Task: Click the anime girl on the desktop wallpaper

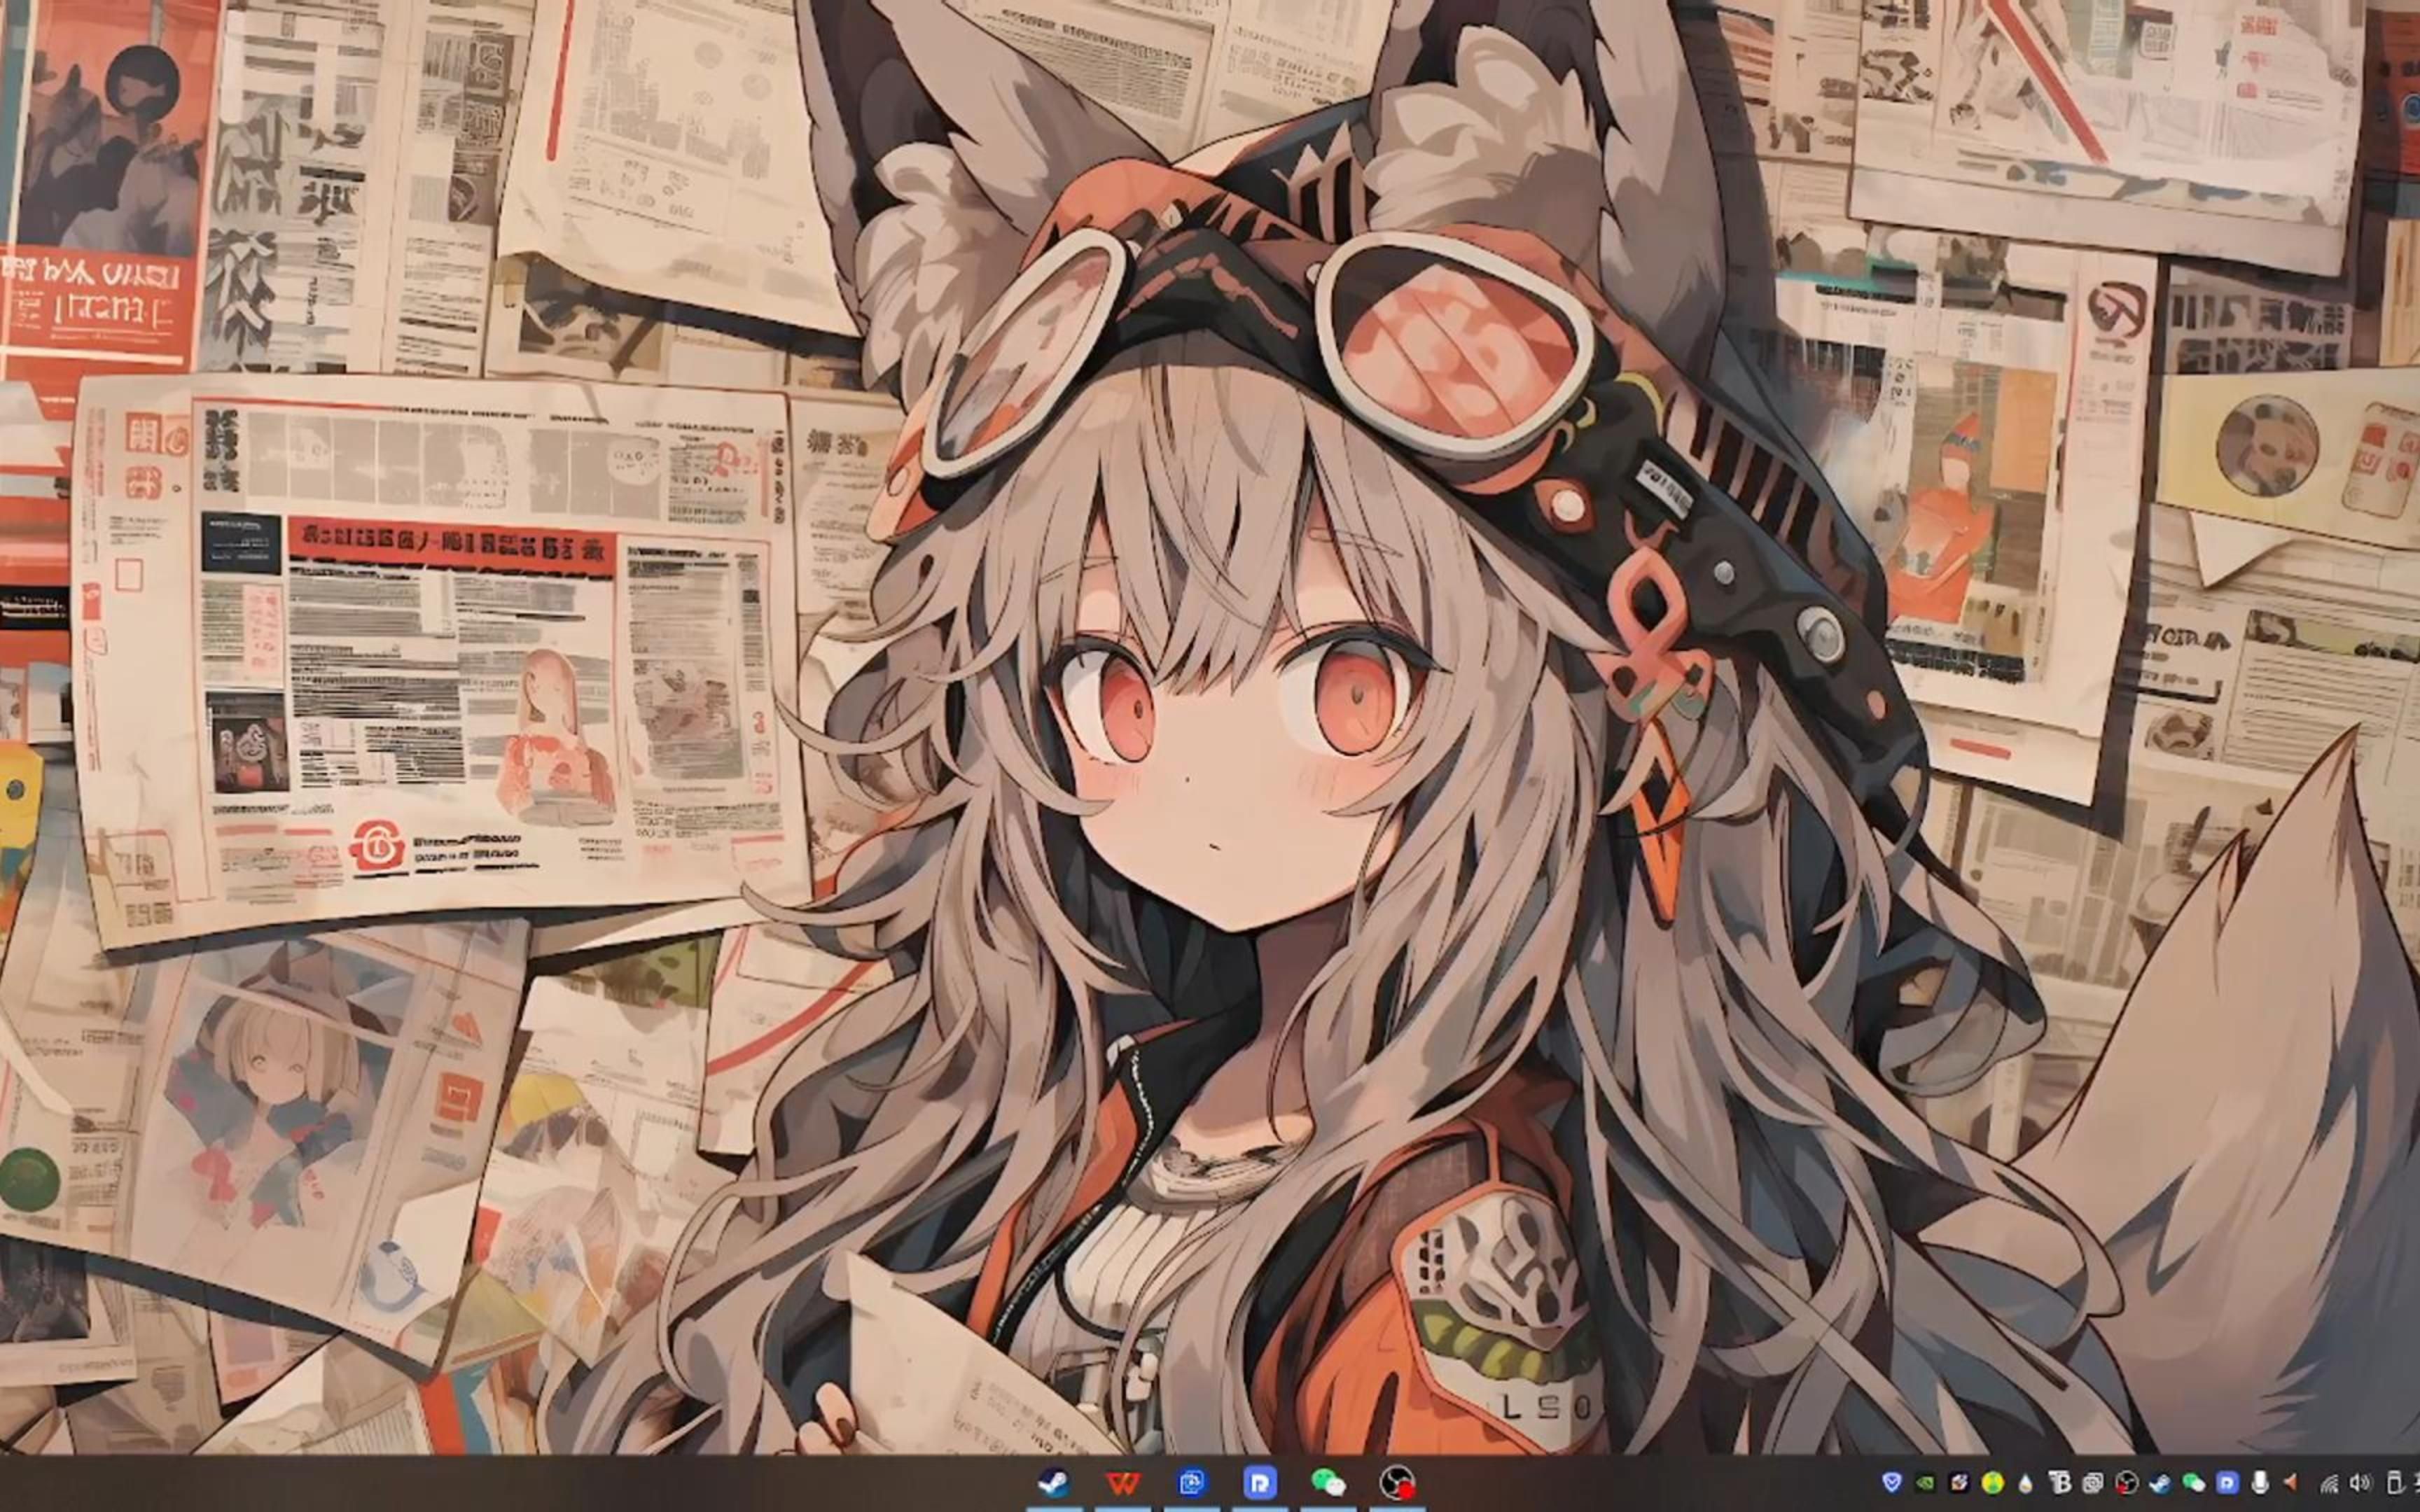Action: click(1200, 750)
